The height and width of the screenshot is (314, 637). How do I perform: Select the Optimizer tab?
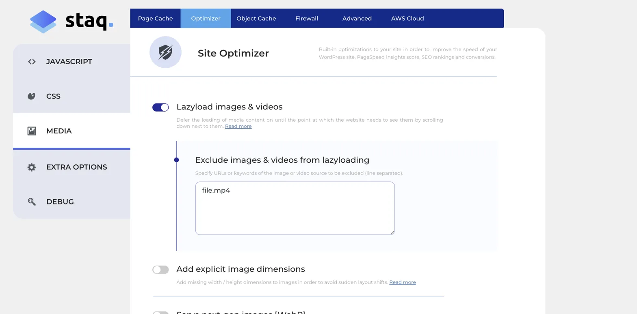pyautogui.click(x=206, y=19)
